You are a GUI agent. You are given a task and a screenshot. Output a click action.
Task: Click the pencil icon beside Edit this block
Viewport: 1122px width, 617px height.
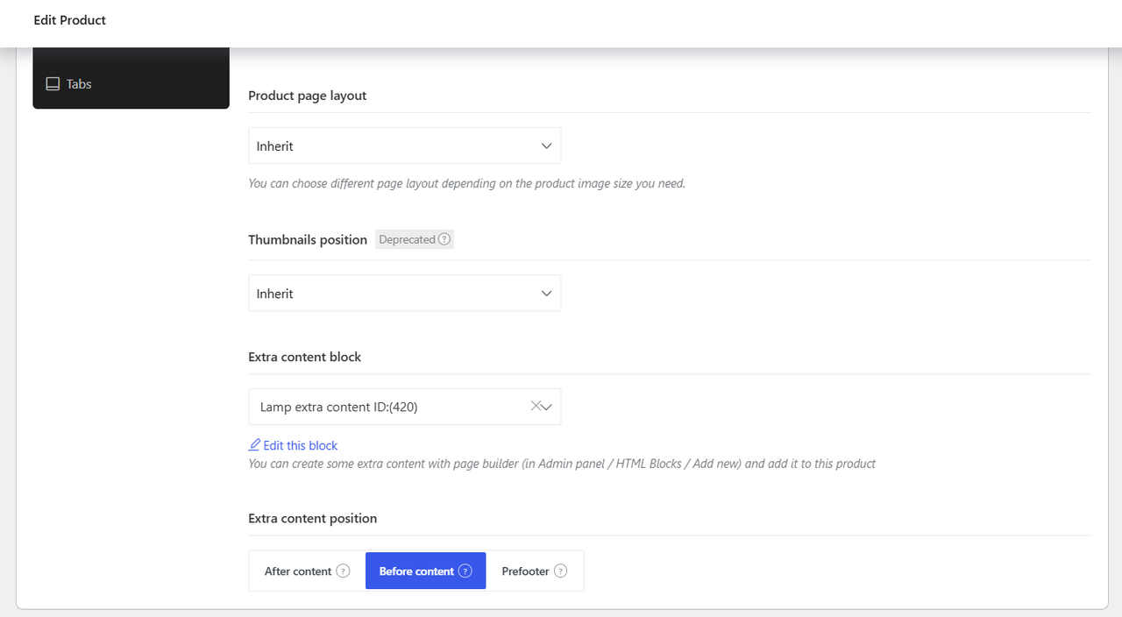pos(255,444)
